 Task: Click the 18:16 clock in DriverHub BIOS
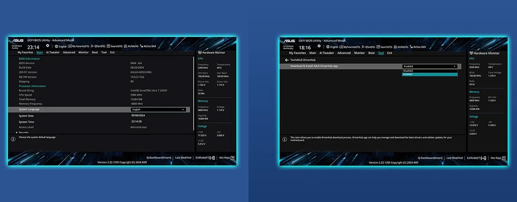point(305,47)
